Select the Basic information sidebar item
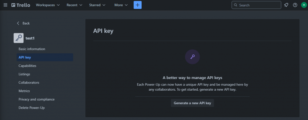Screen dimensions: 308x120 pyautogui.click(x=32, y=49)
